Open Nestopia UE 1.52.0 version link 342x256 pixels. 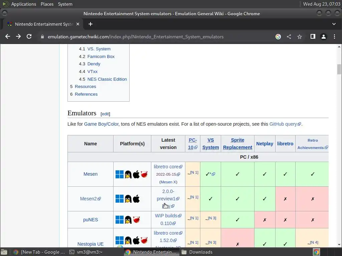168,240
